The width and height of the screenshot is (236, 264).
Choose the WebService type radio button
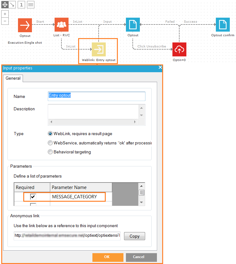click(50, 143)
